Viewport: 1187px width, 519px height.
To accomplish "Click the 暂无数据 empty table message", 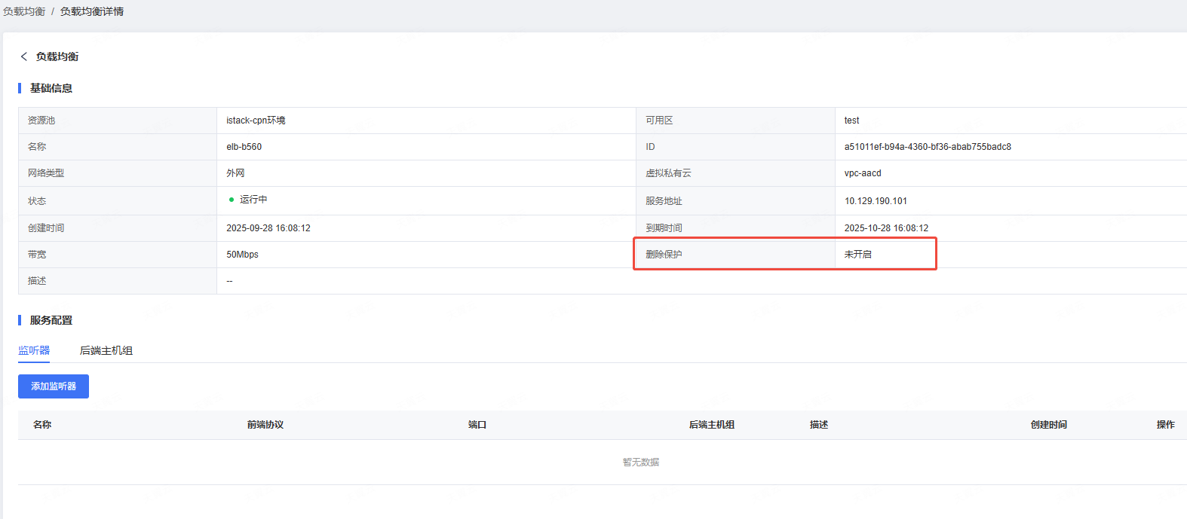I will tap(641, 463).
